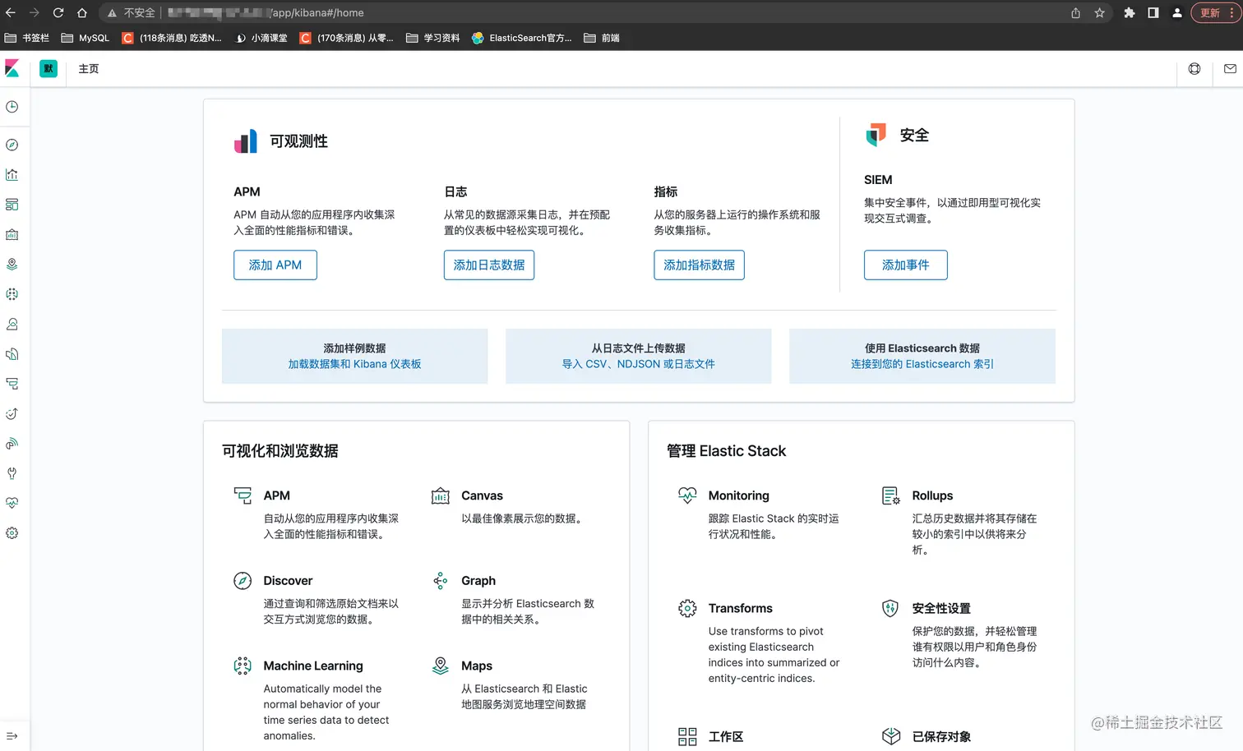1243x751 pixels.
Task: Open the 学习资料 bookmarks folder
Action: [433, 38]
